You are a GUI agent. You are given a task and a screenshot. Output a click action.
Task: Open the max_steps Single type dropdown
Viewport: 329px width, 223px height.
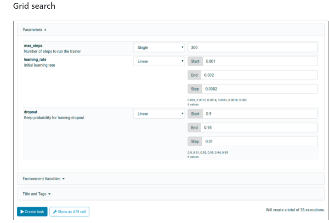[x=159, y=47]
